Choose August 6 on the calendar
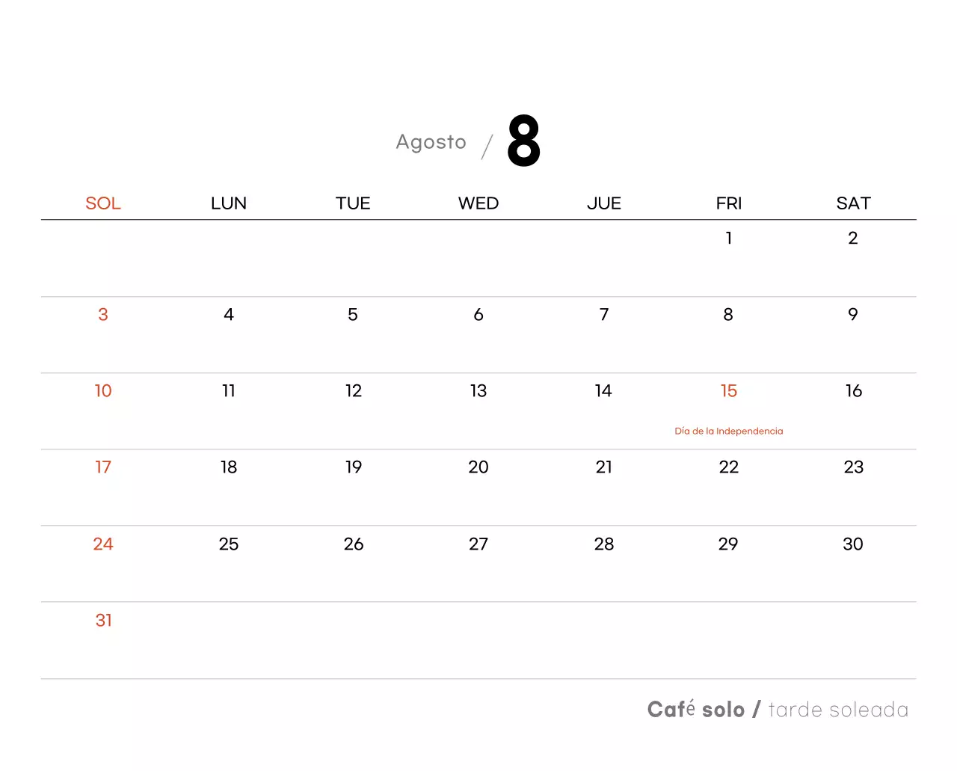The height and width of the screenshot is (771, 957). pos(478,315)
